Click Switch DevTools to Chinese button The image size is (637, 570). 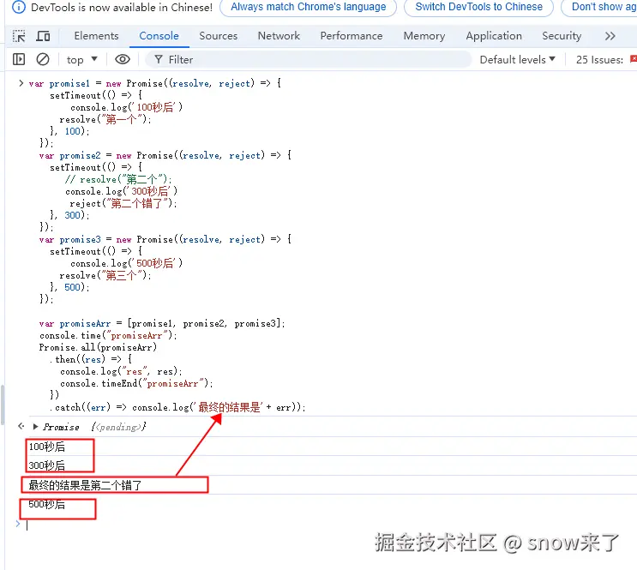(478, 8)
